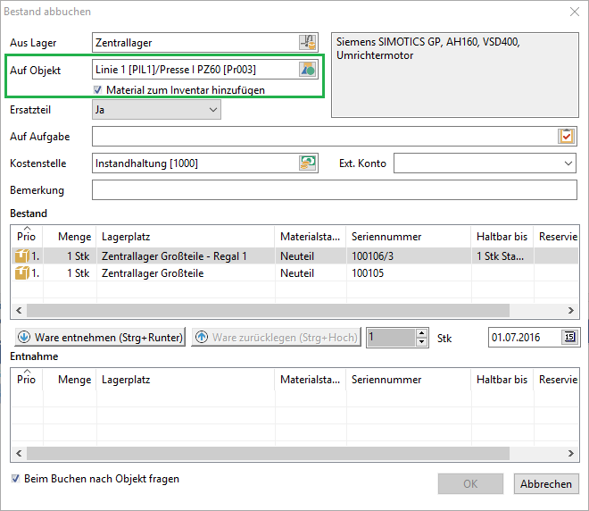The height and width of the screenshot is (511, 589).
Task: Sort Entnahme table by Seriennummer column
Action: [x=409, y=380]
